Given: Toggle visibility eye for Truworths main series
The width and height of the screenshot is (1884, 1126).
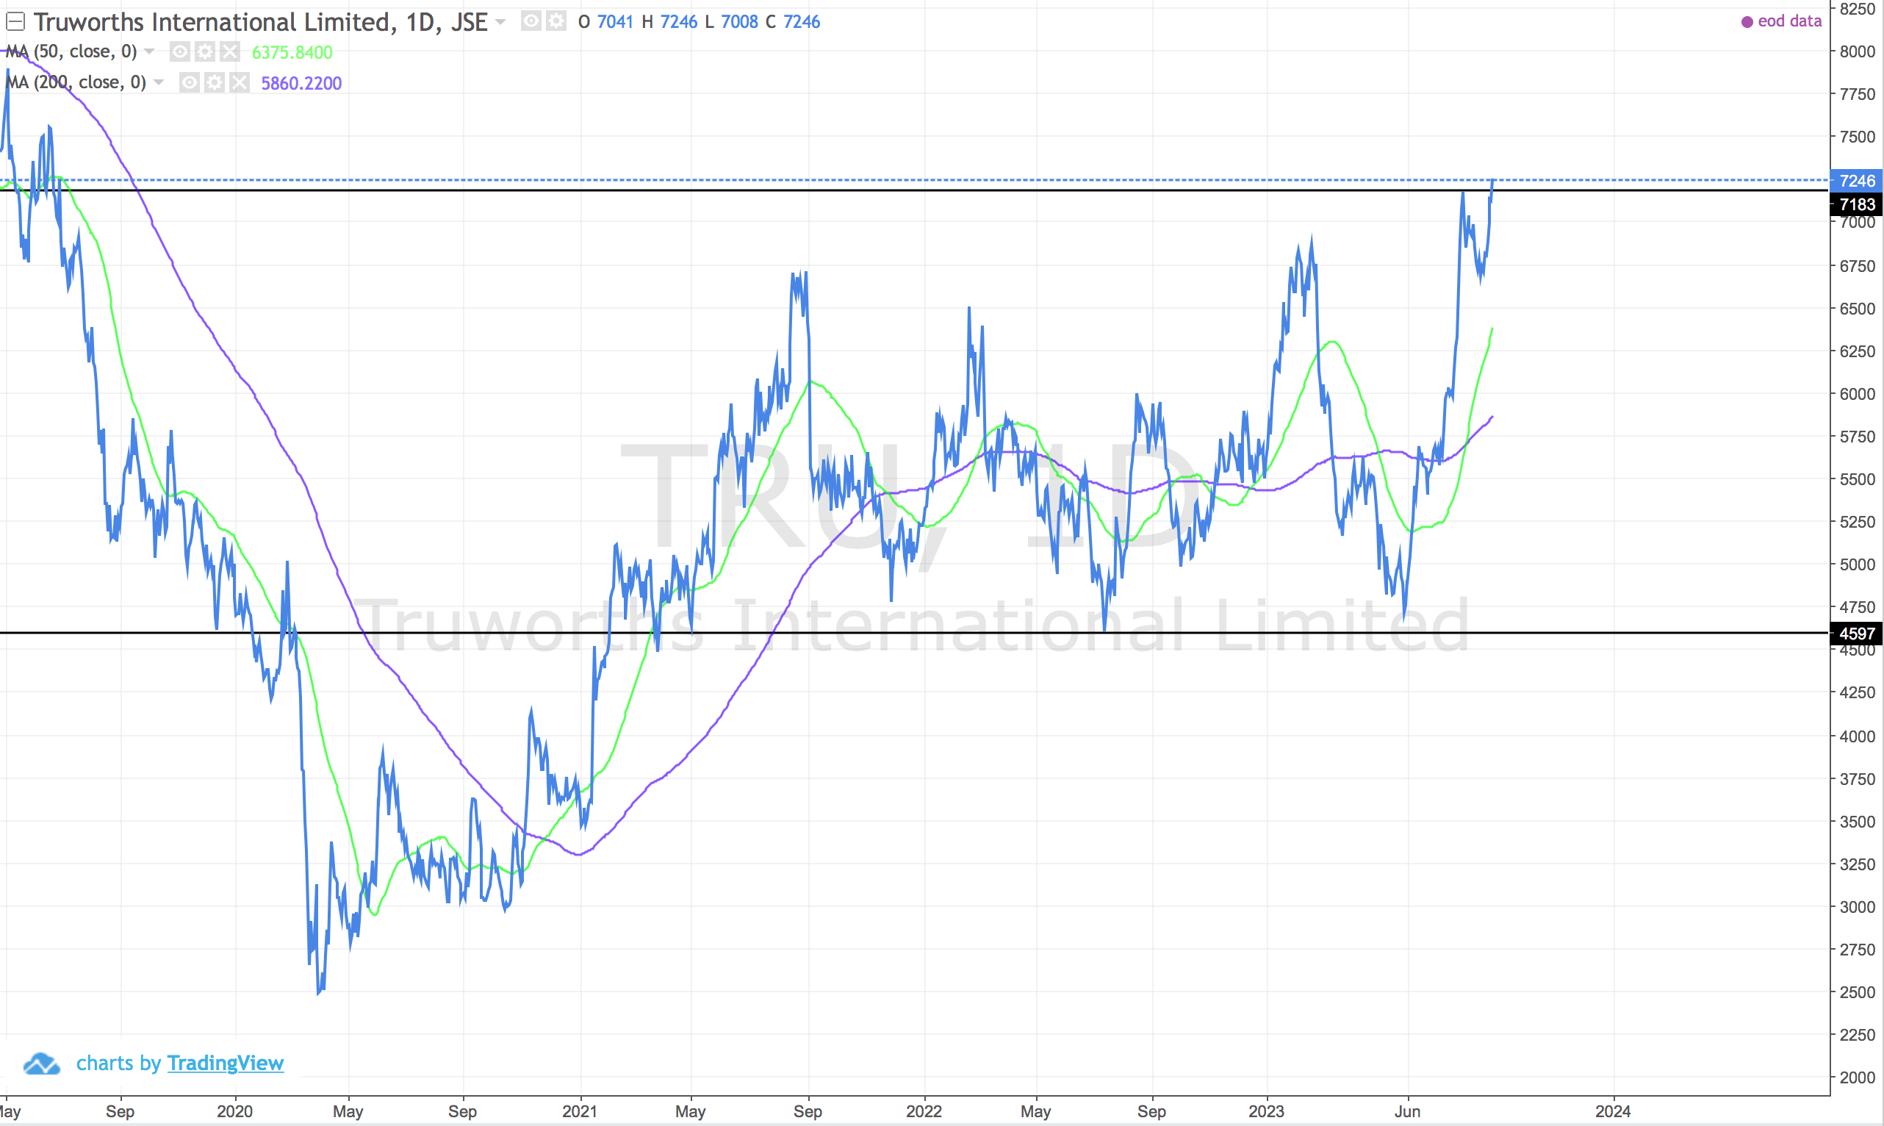Looking at the screenshot, I should pyautogui.click(x=532, y=21).
